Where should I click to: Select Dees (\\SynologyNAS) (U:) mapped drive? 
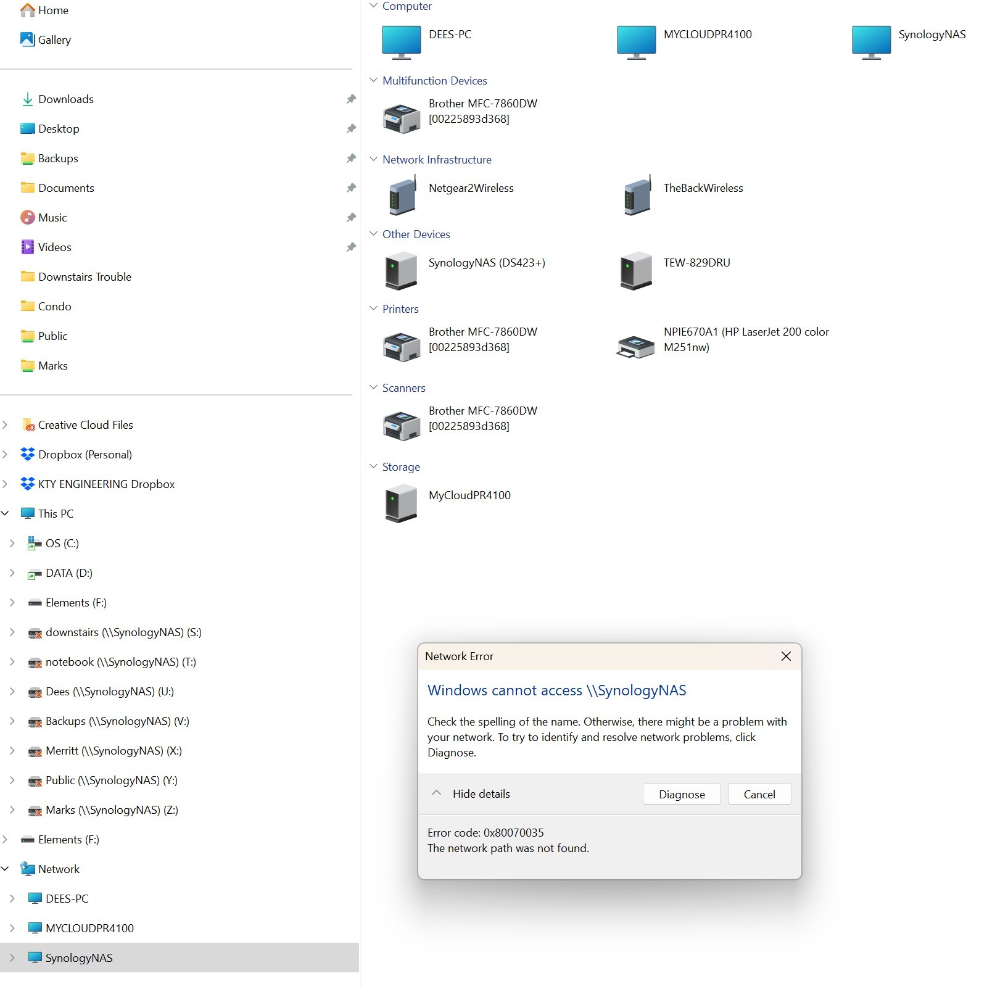pyautogui.click(x=101, y=691)
